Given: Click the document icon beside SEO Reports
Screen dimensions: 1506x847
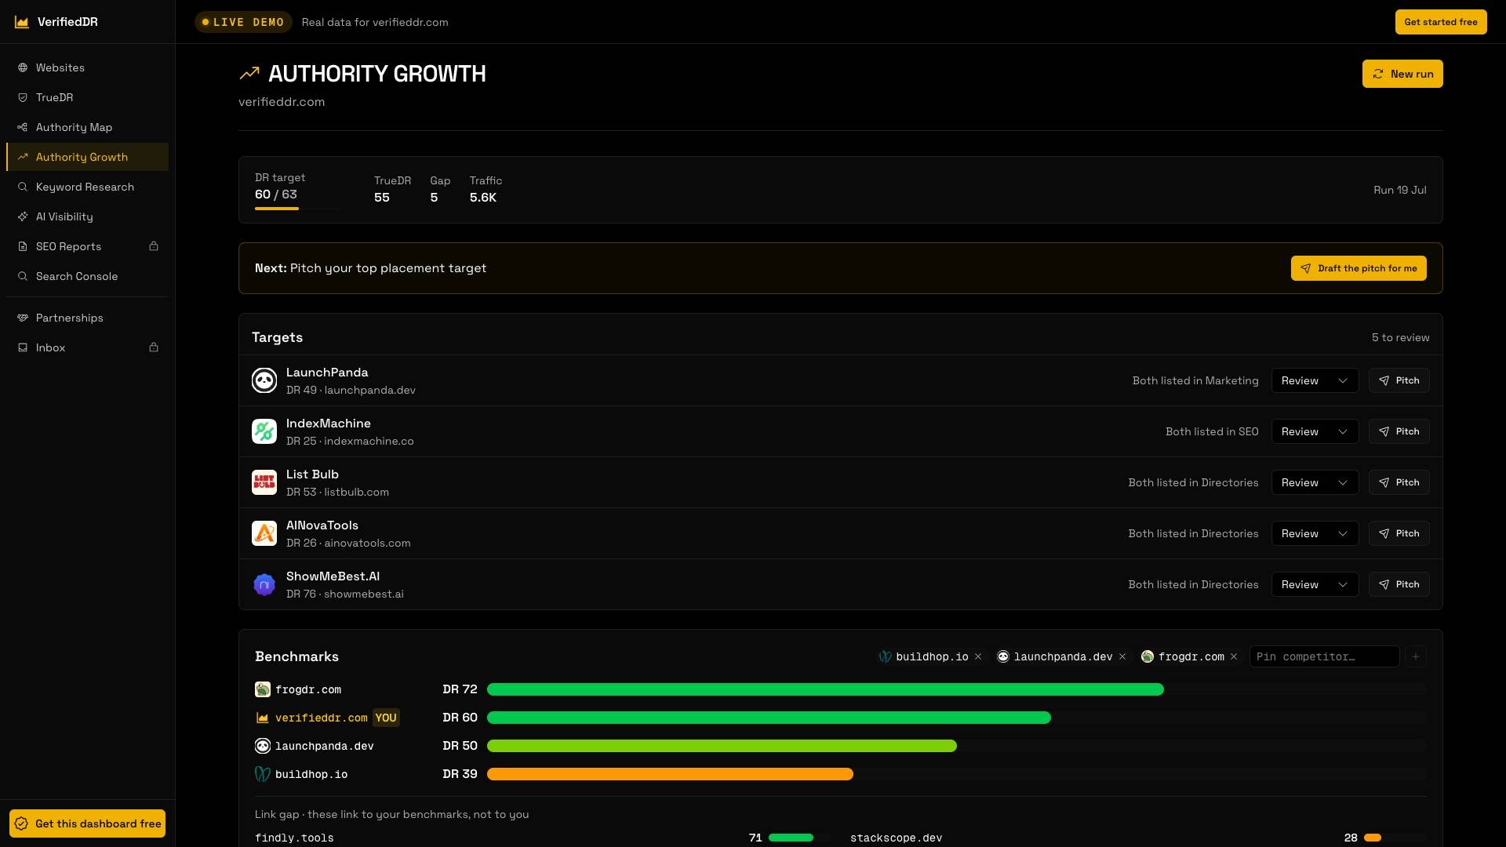Looking at the screenshot, I should tap(23, 246).
